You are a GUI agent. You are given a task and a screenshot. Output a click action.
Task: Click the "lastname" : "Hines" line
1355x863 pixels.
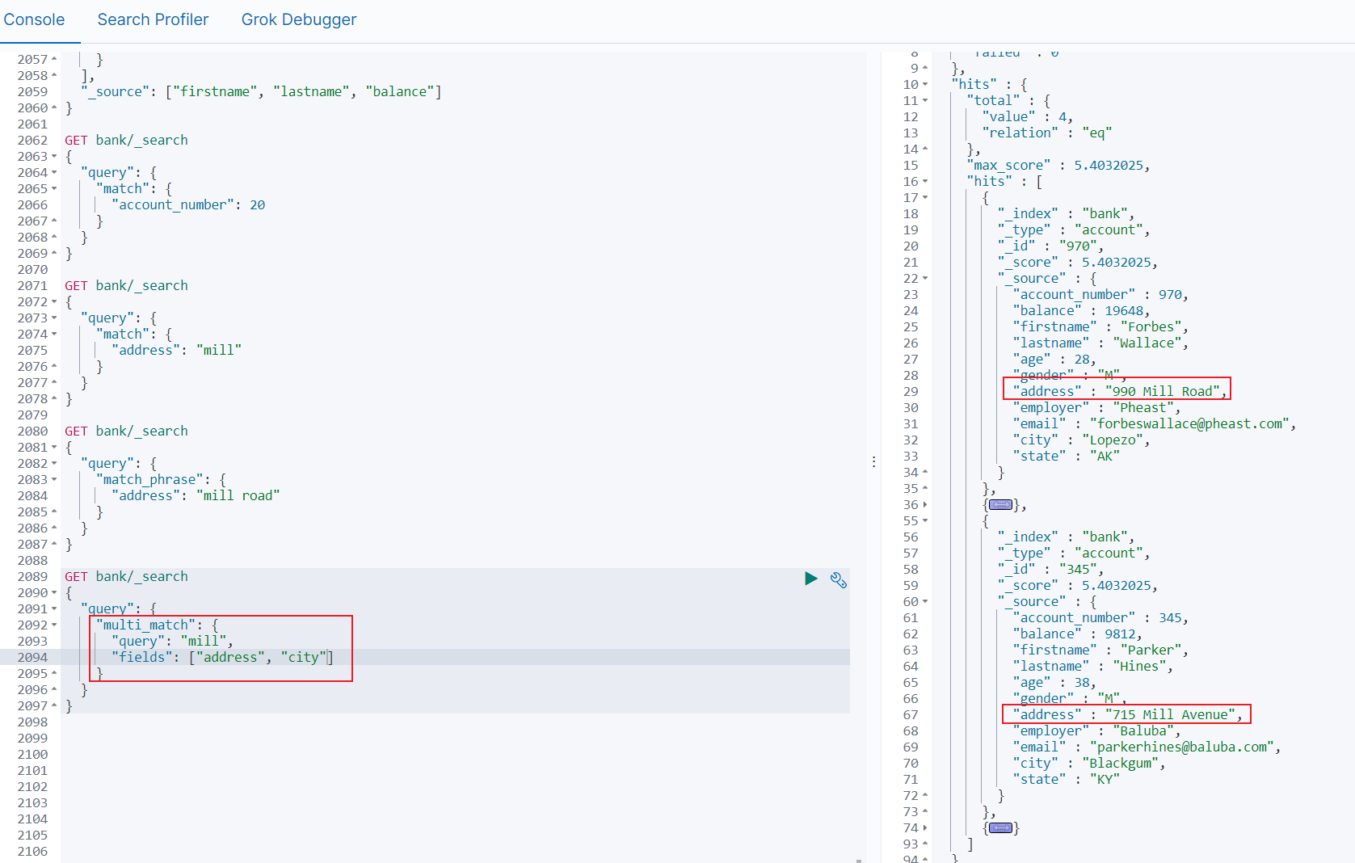pyautogui.click(x=1092, y=667)
